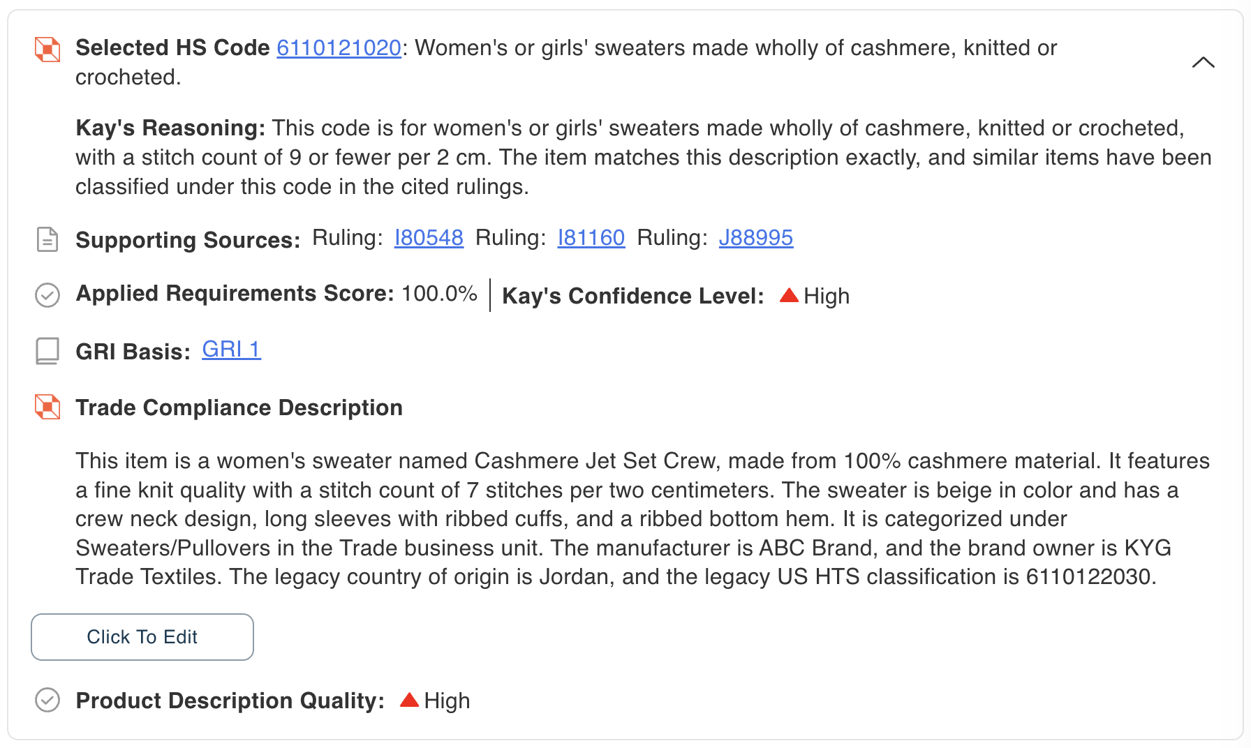Click the Applied Requirements Score checkmark icon
Image resolution: width=1251 pixels, height=748 pixels.
coord(47,295)
